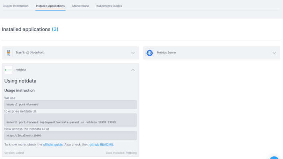The width and height of the screenshot is (283, 159).
Task: Click the netdata logo icon
Action: (8, 70)
